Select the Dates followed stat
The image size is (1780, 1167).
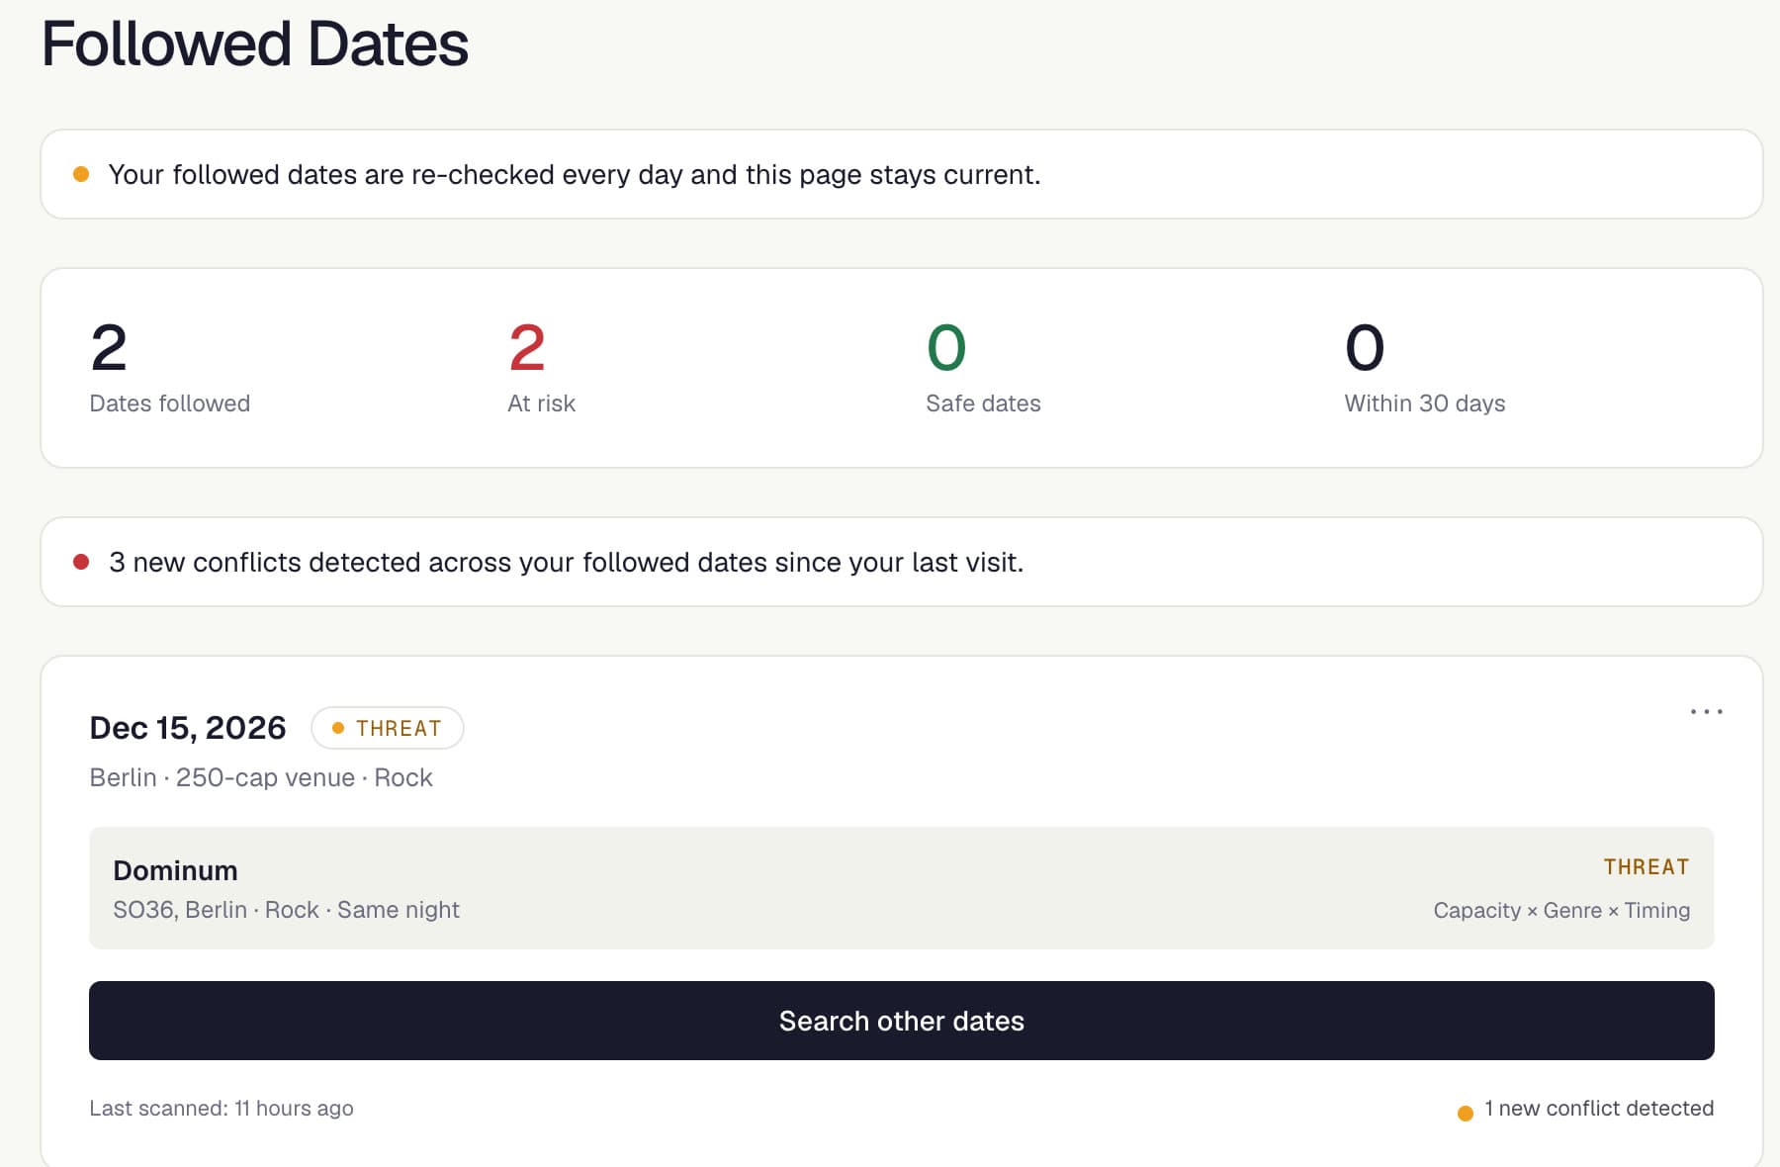pos(169,368)
